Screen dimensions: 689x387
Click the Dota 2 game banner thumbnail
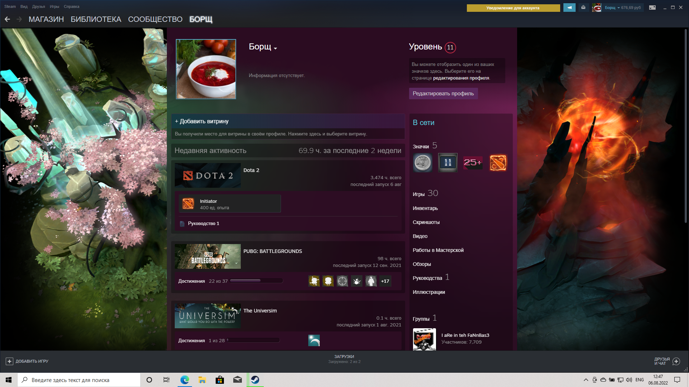(207, 176)
